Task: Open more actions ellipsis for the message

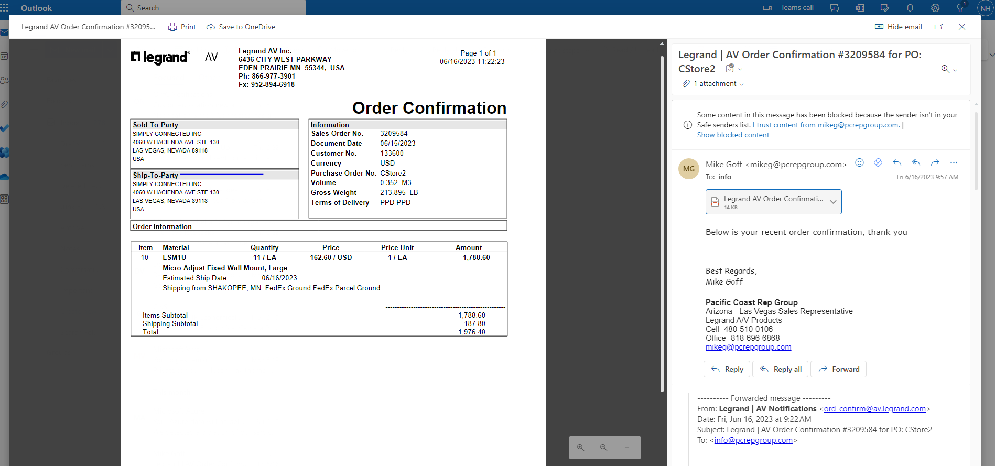Action: [954, 162]
